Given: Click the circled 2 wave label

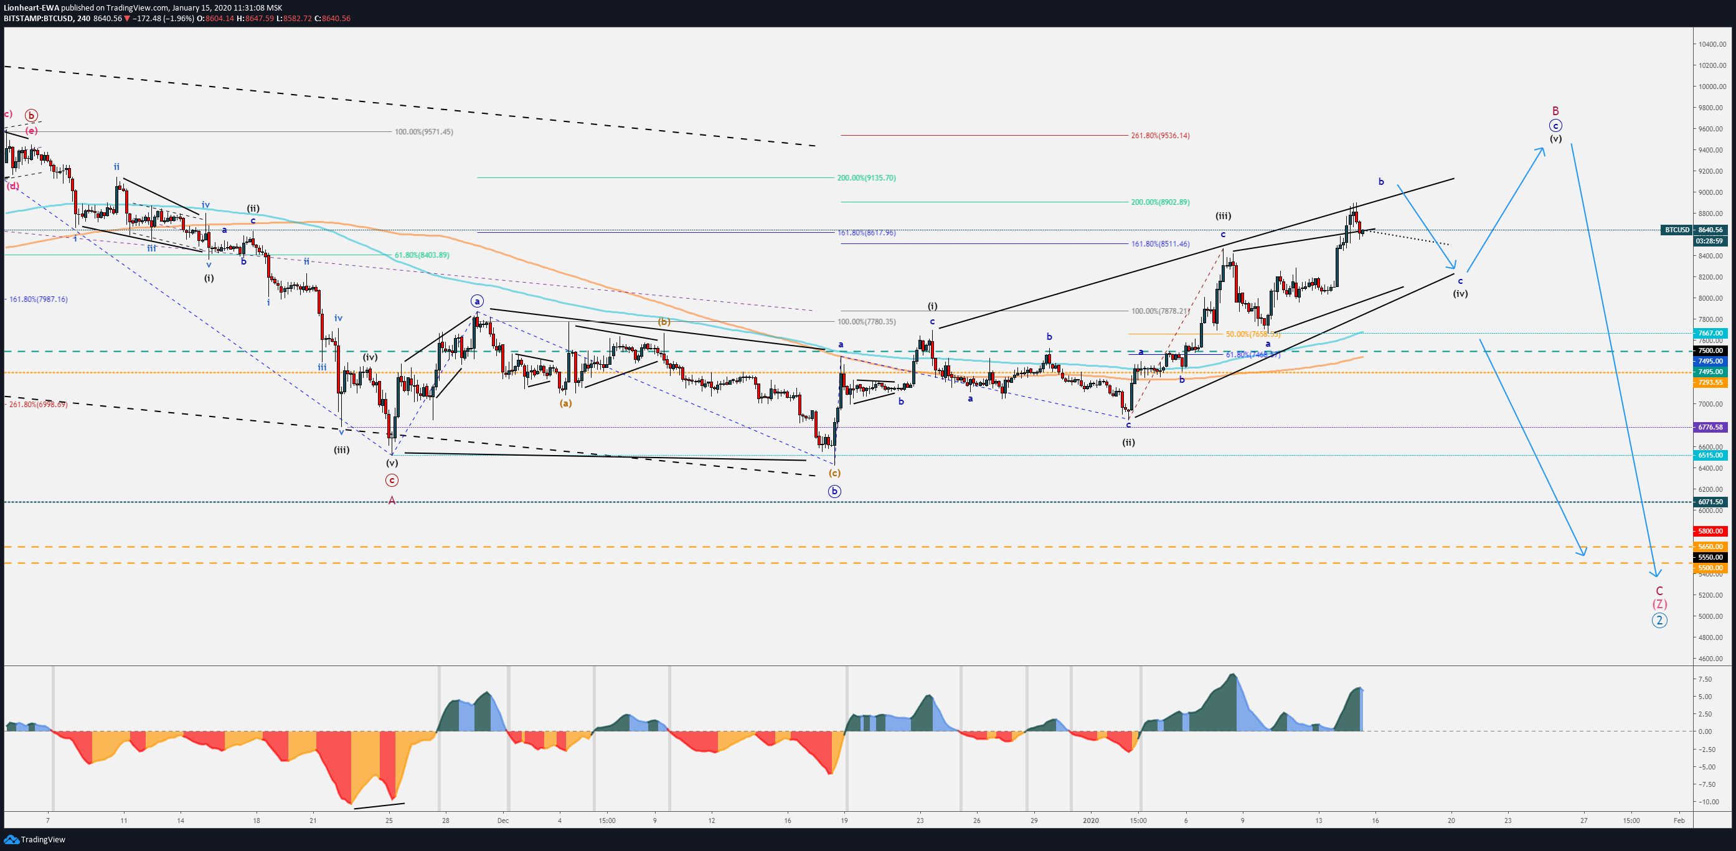Looking at the screenshot, I should [1659, 621].
